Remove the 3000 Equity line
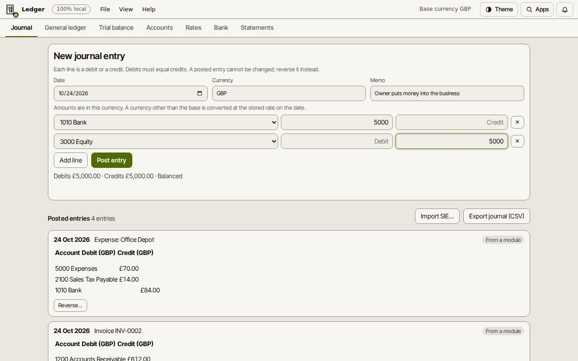The width and height of the screenshot is (578, 361). (517, 141)
